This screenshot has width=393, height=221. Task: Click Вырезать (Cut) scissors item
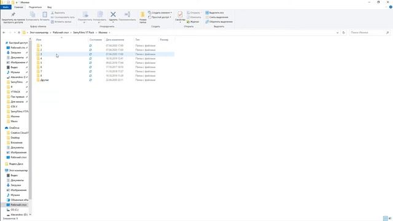click(58, 13)
